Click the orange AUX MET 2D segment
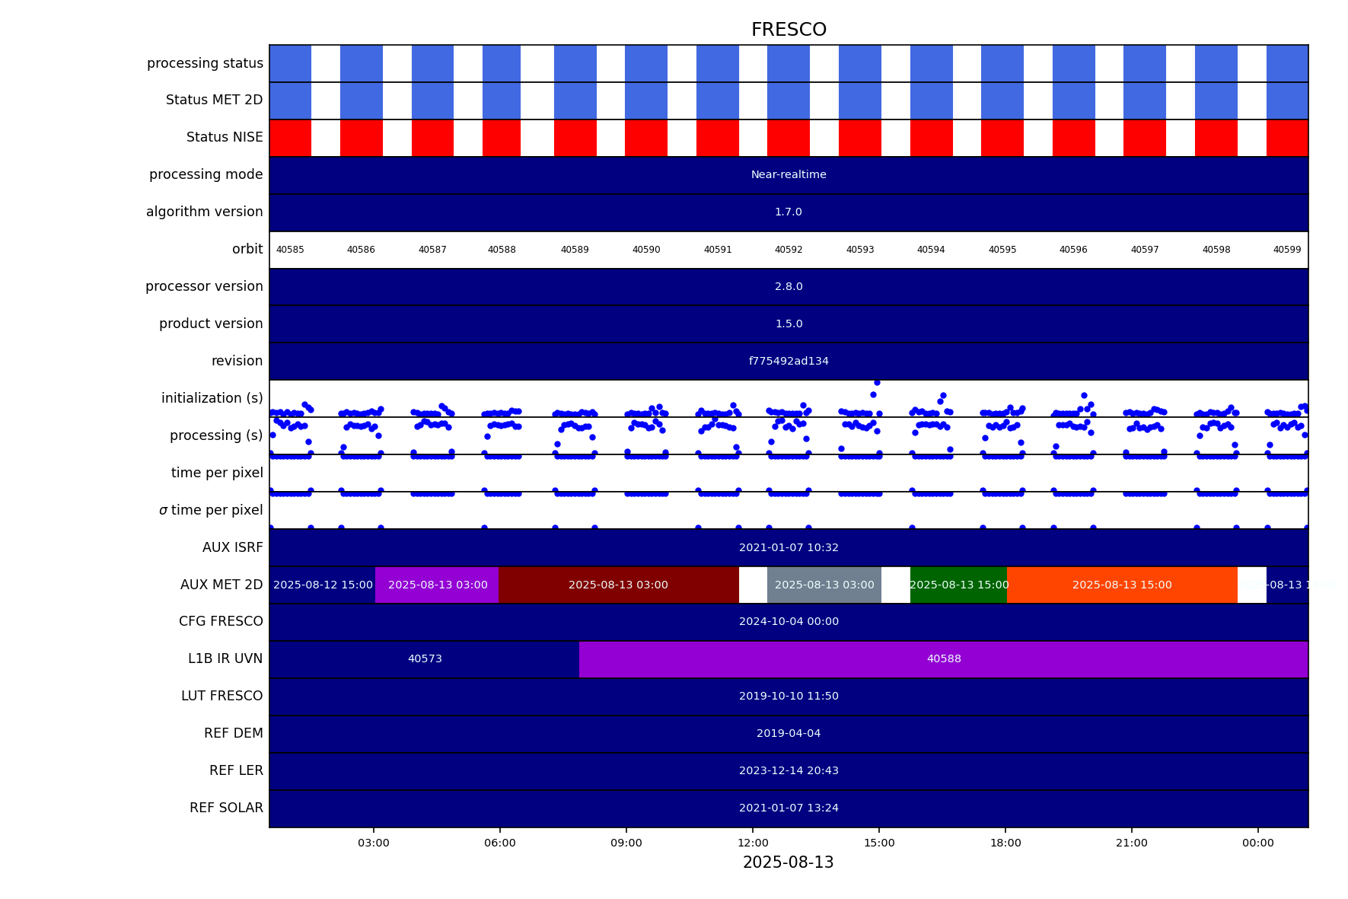Image resolution: width=1348 pixels, height=899 pixels. click(1121, 585)
